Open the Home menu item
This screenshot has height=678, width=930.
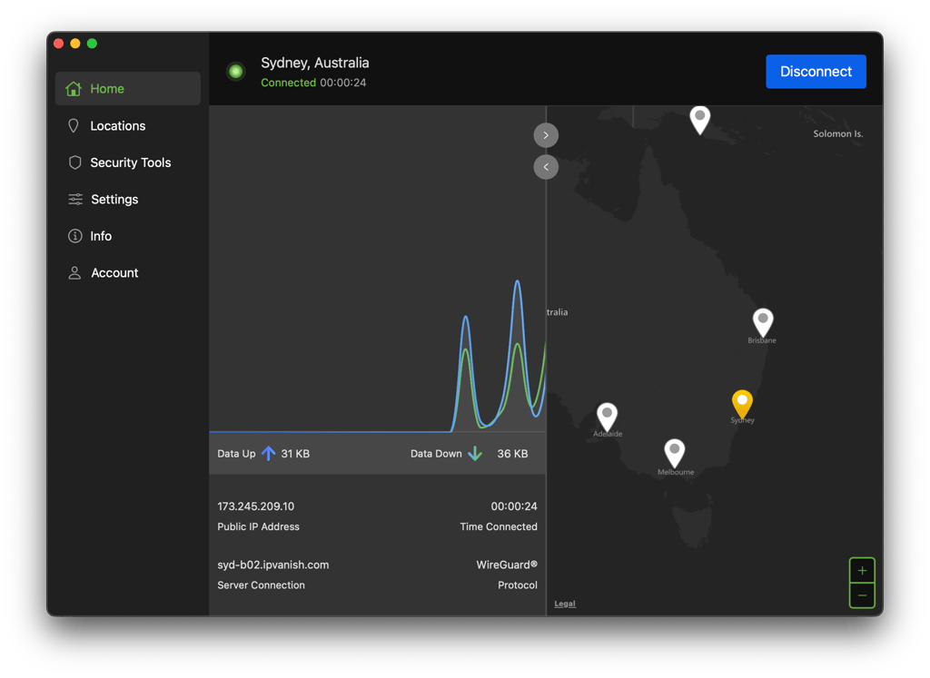(128, 89)
